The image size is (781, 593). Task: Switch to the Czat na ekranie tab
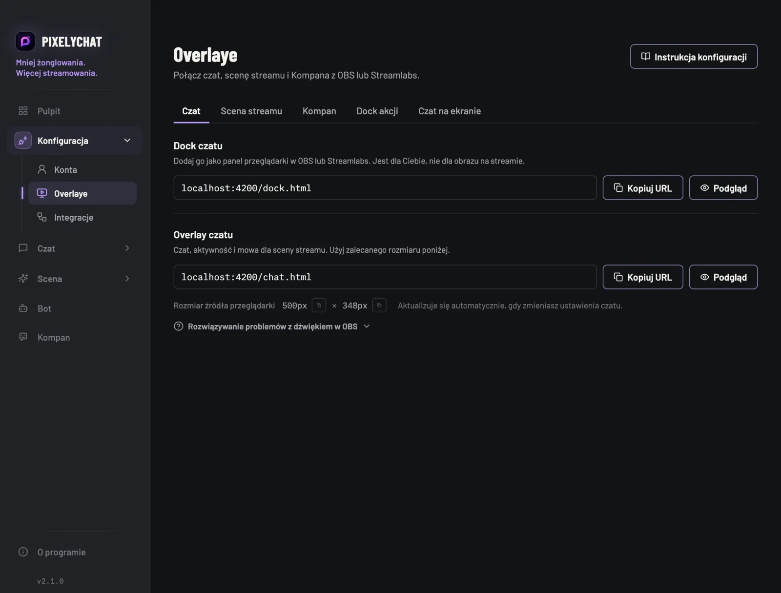pyautogui.click(x=450, y=111)
